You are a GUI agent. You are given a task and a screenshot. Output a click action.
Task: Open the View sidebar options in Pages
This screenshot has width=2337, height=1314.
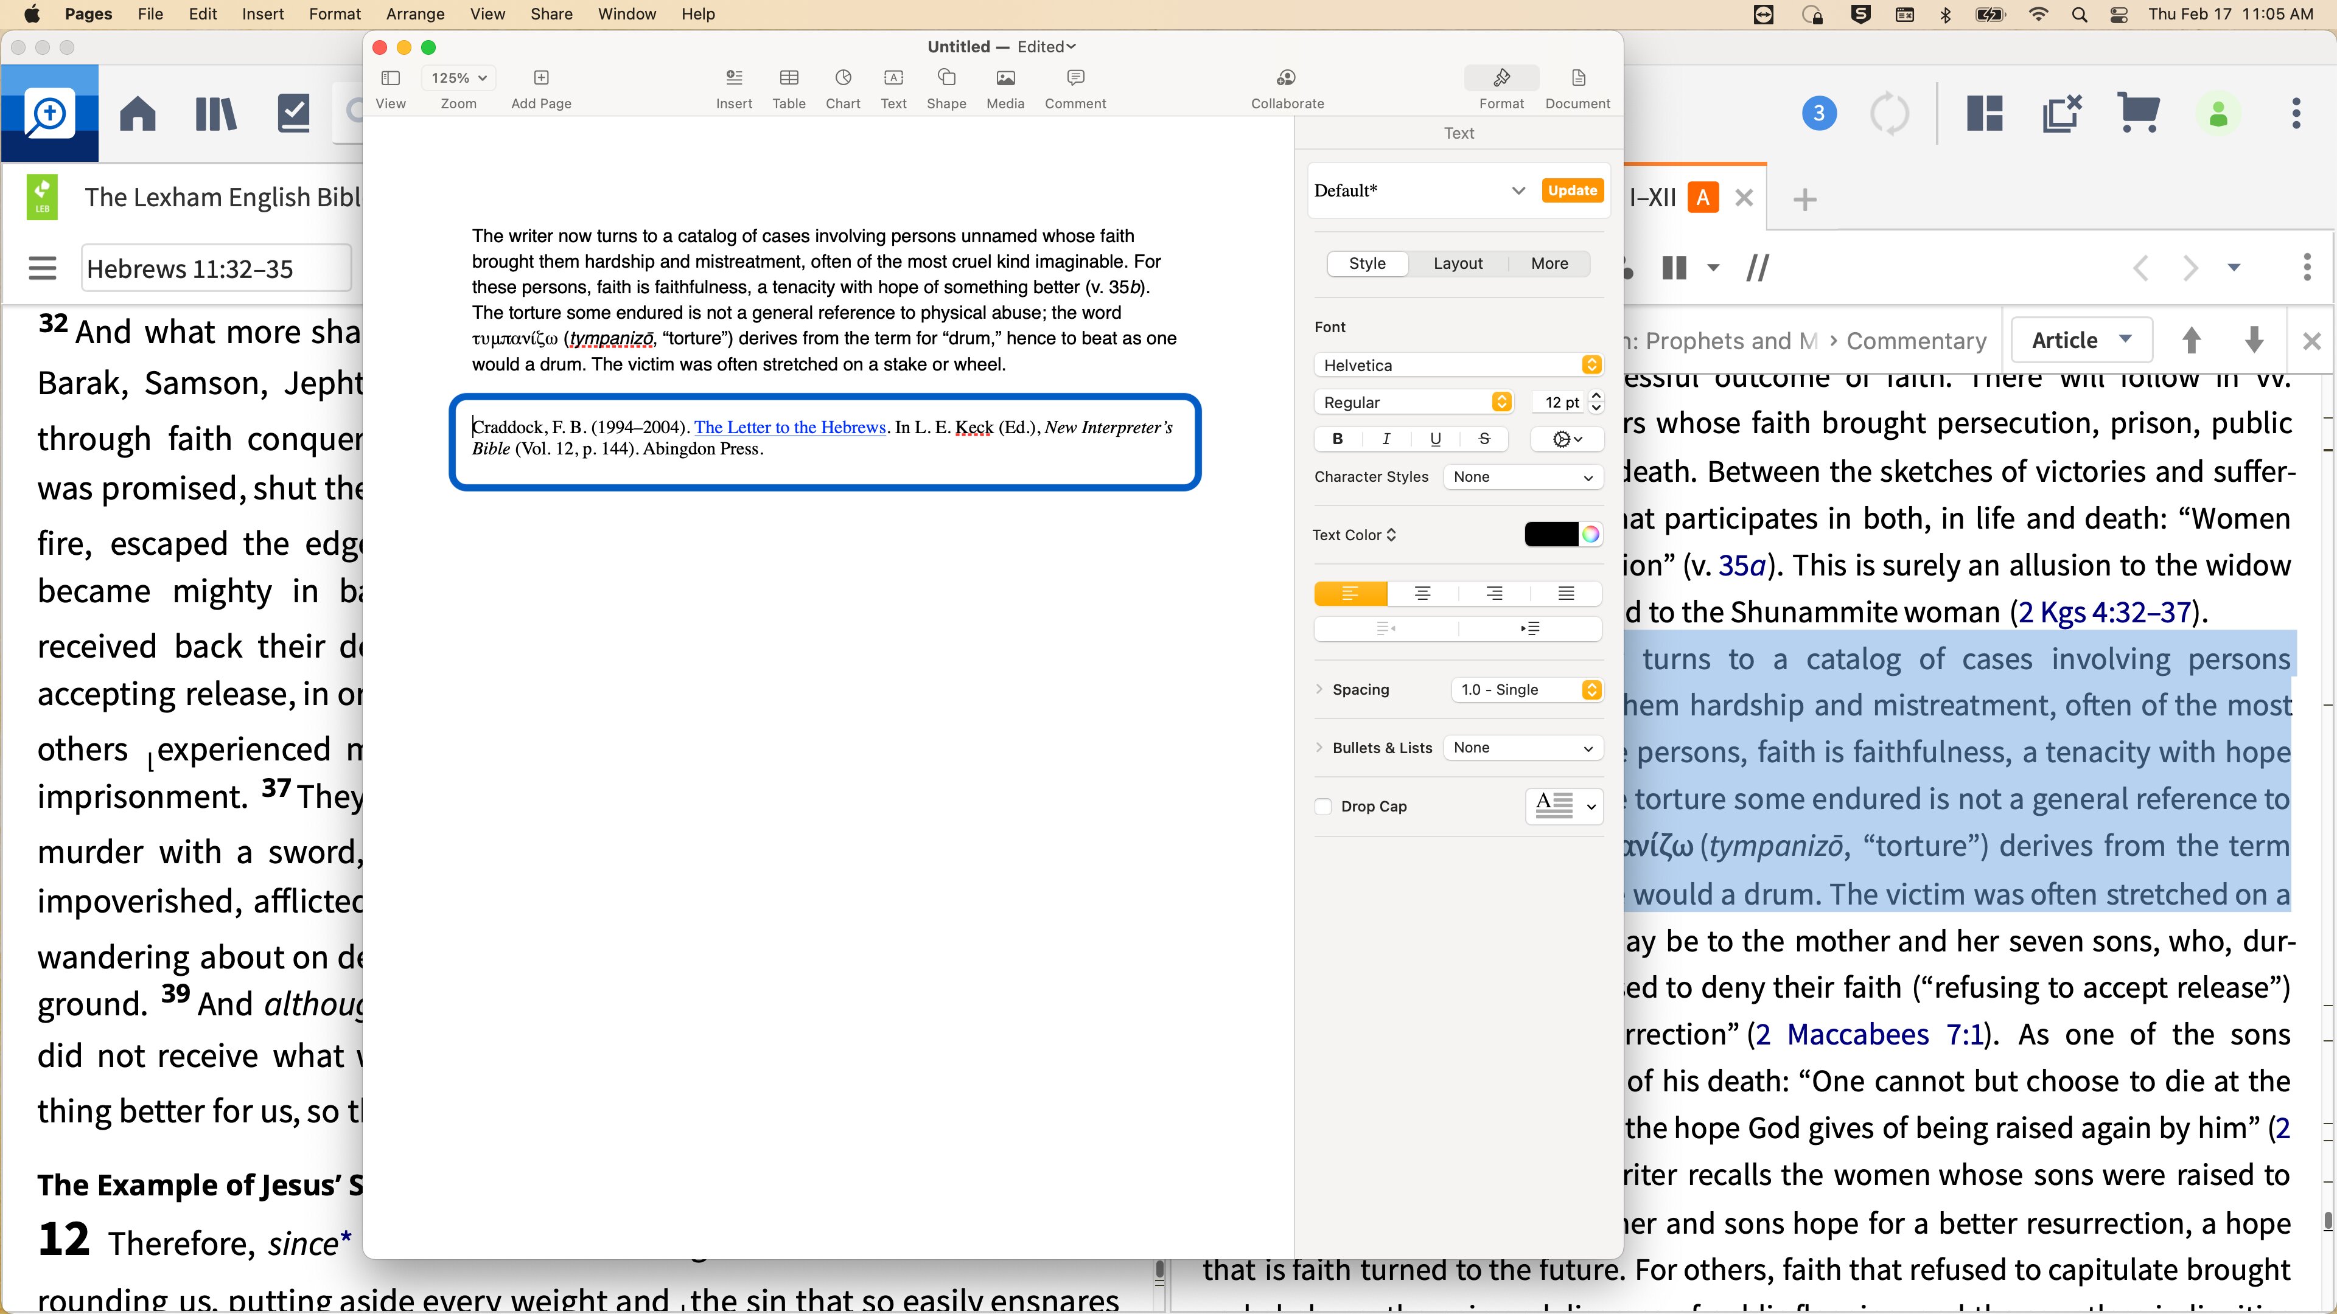point(390,88)
